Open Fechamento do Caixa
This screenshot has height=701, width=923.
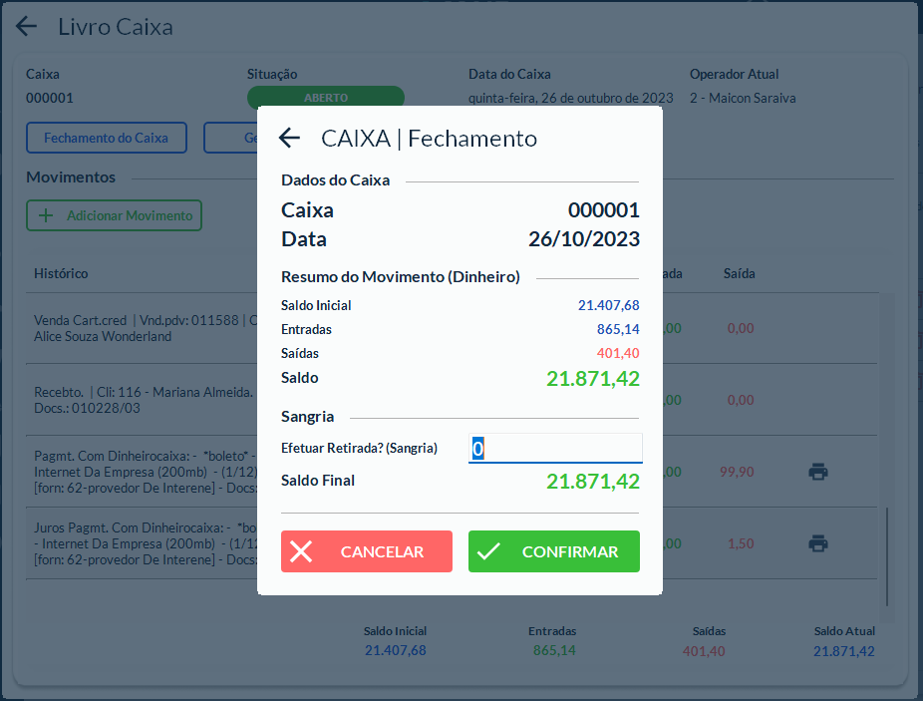coord(106,138)
